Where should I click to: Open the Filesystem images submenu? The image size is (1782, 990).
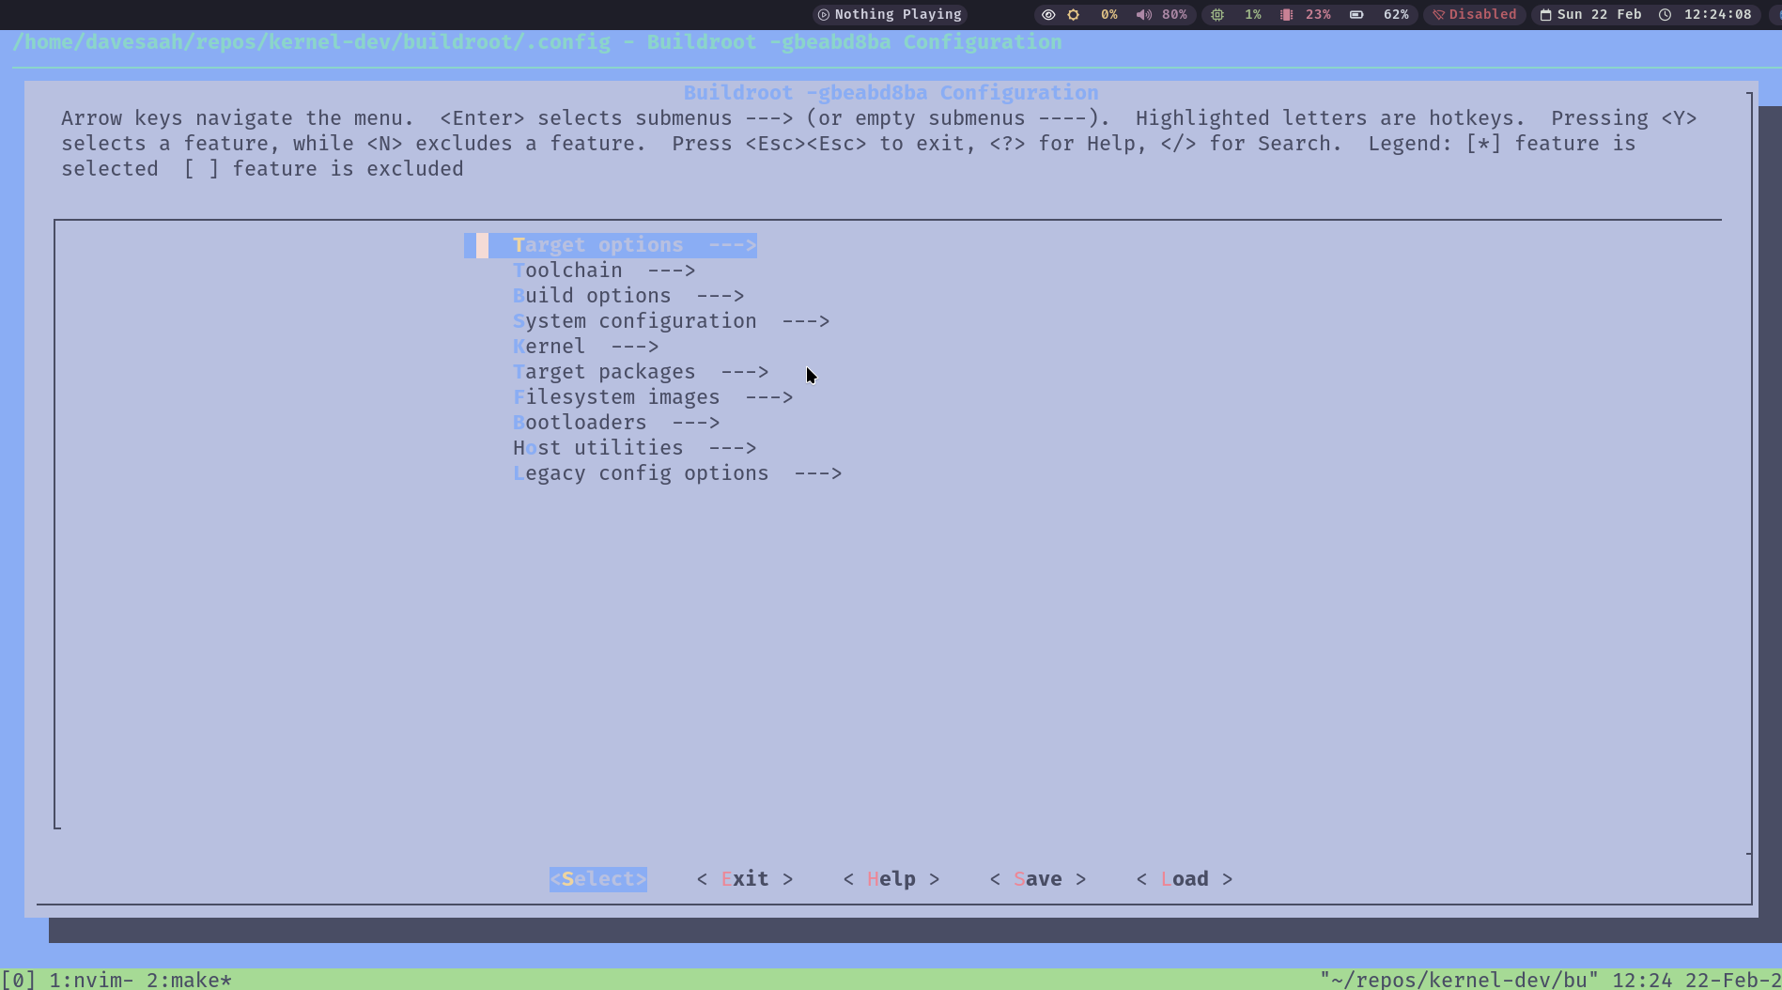coord(617,396)
